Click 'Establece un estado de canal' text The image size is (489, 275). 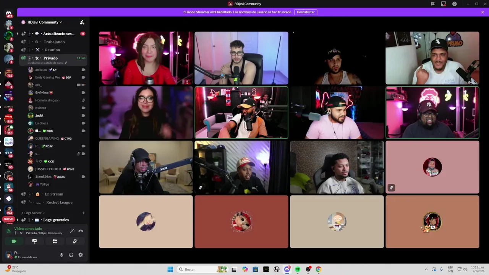pyautogui.click(x=45, y=63)
